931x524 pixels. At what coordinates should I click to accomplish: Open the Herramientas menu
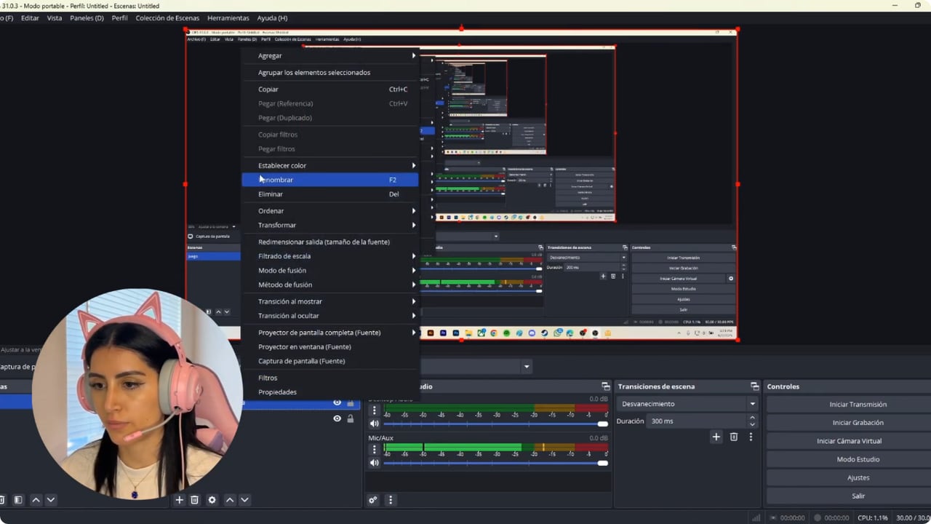coord(228,18)
